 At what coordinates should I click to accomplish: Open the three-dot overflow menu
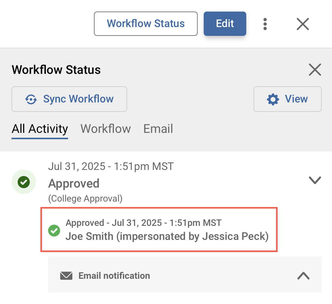(x=265, y=24)
